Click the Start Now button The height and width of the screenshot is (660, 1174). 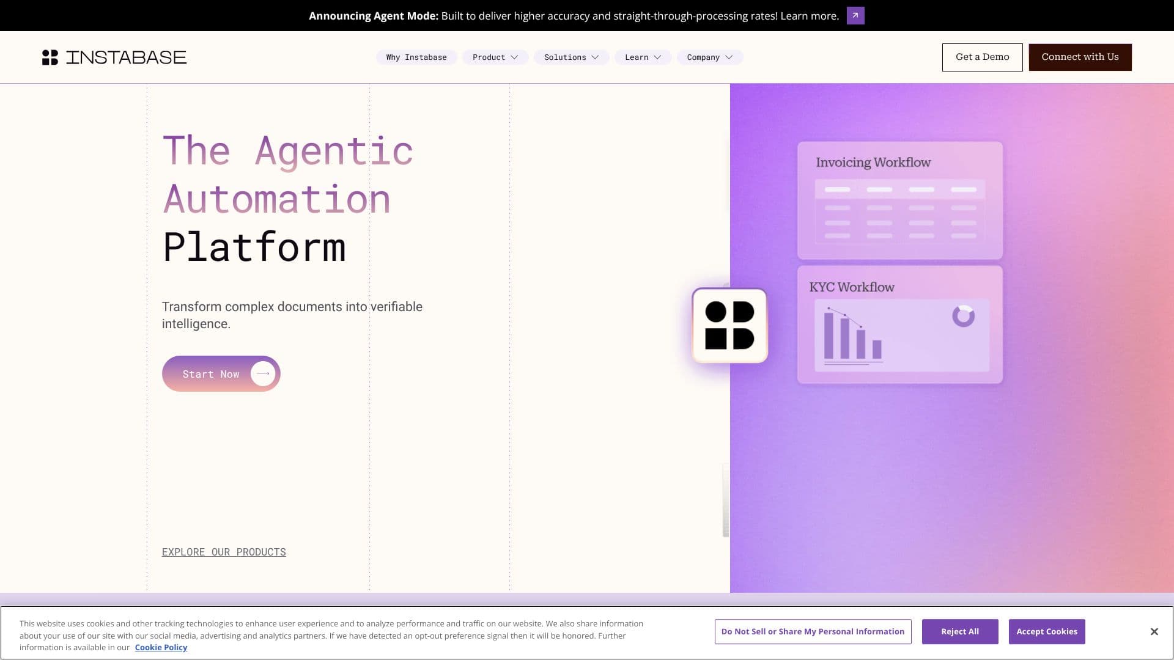click(221, 374)
